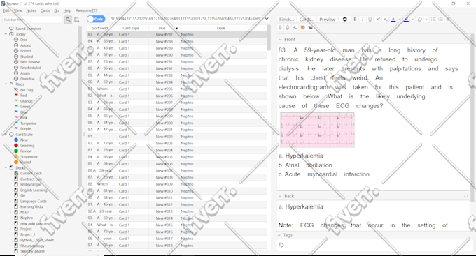Image resolution: width=476 pixels, height=256 pixels.
Task: Collapse the Tags section
Action: point(279,235)
